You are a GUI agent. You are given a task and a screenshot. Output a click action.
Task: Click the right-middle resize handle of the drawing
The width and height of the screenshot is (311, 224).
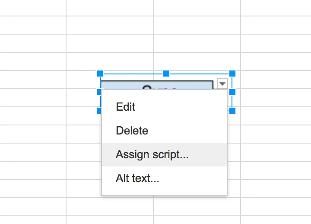(232, 92)
